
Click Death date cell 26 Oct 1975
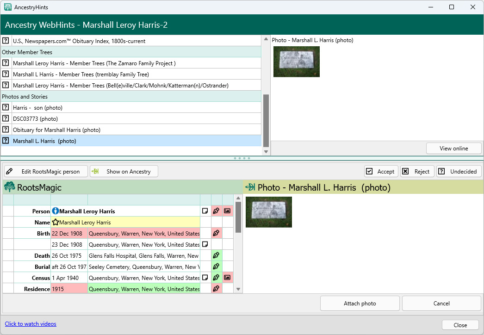[x=69, y=255]
